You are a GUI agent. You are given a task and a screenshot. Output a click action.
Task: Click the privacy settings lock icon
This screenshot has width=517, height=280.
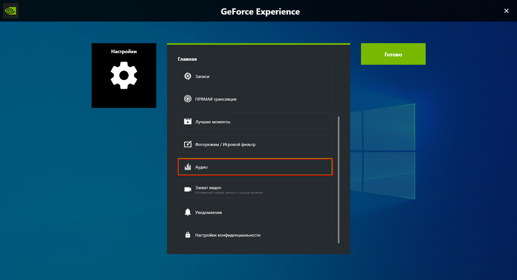pyautogui.click(x=187, y=235)
